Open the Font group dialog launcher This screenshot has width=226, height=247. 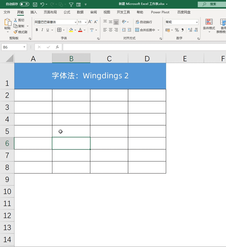[x=98, y=39]
